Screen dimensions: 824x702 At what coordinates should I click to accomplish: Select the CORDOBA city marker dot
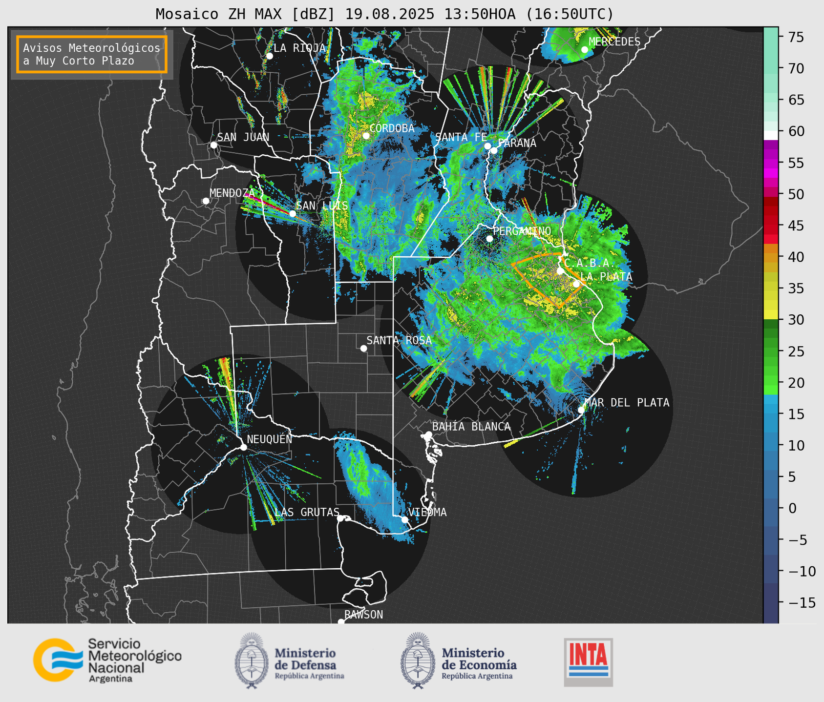tap(366, 136)
